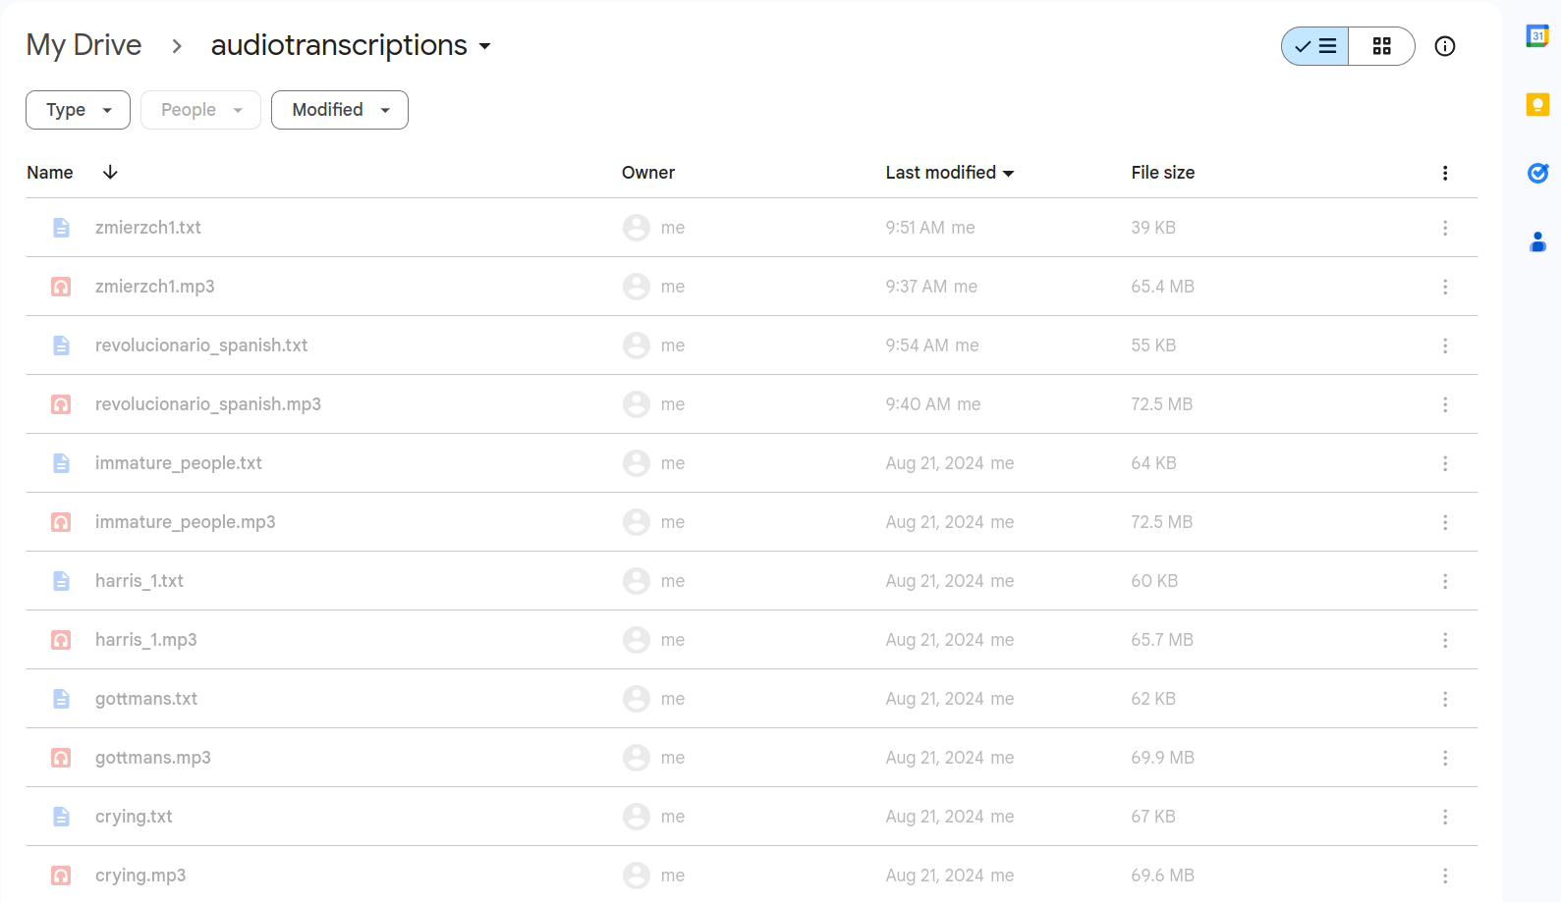Open the Google Calendar side panel icon
The height and width of the screenshot is (902, 1561).
tap(1537, 36)
